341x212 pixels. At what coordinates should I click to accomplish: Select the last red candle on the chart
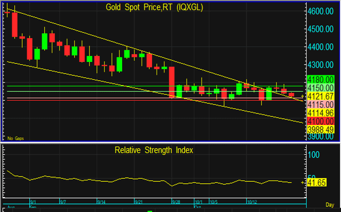click(292, 95)
